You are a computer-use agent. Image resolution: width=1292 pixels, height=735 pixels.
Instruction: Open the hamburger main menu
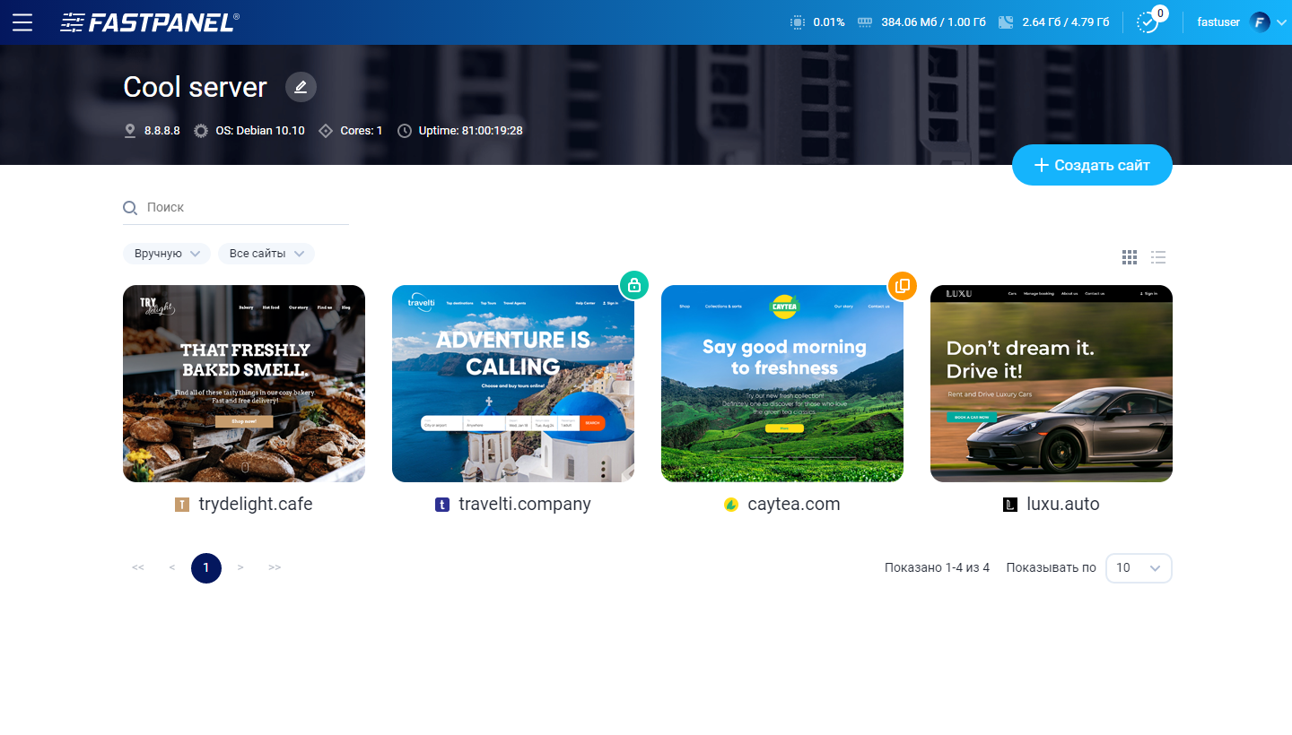[22, 22]
